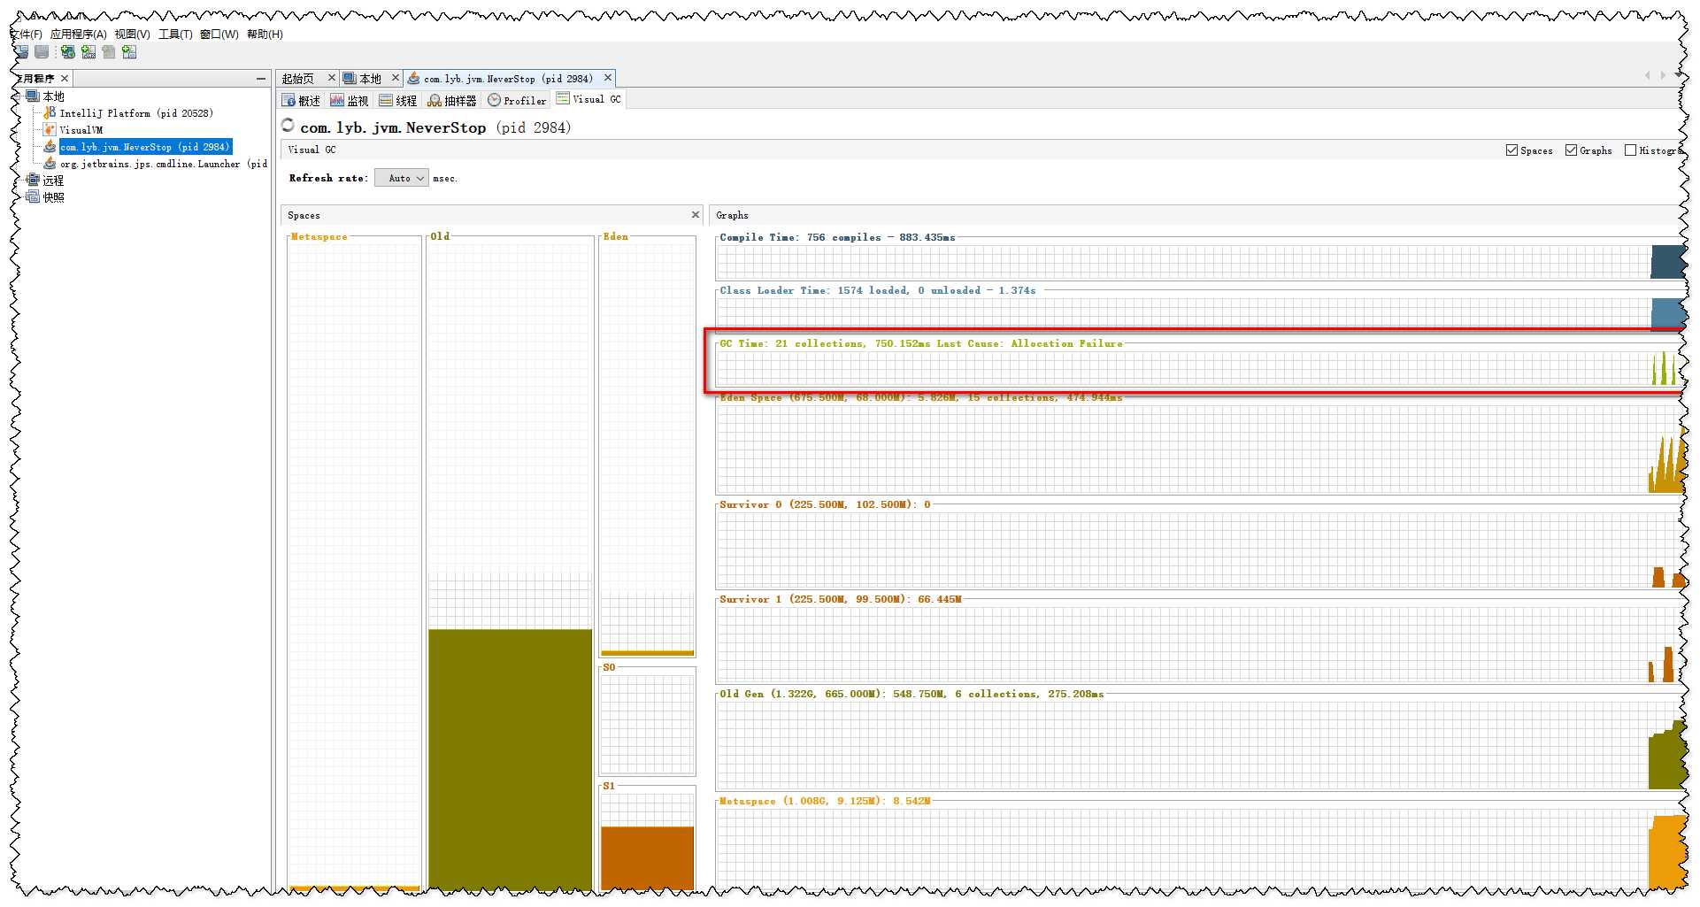1700x907 pixels.
Task: Click Java icon beside NeverStop tree entry
Action: (x=50, y=147)
